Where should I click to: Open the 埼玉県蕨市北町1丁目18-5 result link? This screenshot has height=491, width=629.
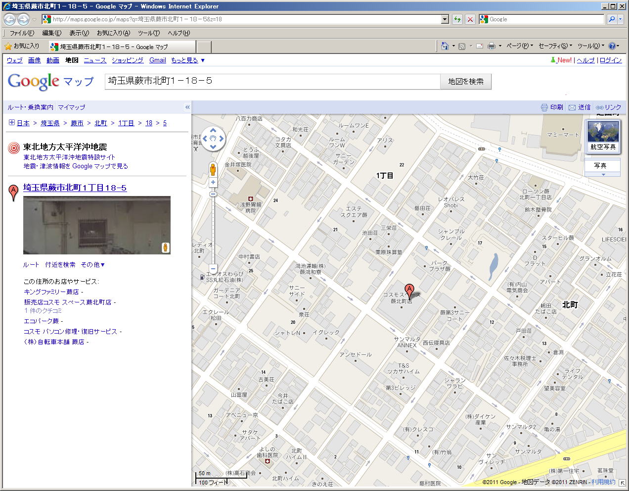pos(75,188)
